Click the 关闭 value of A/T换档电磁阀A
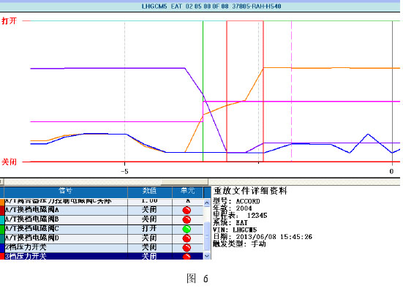Image resolution: width=403 pixels, height=291 pixels. point(149,210)
